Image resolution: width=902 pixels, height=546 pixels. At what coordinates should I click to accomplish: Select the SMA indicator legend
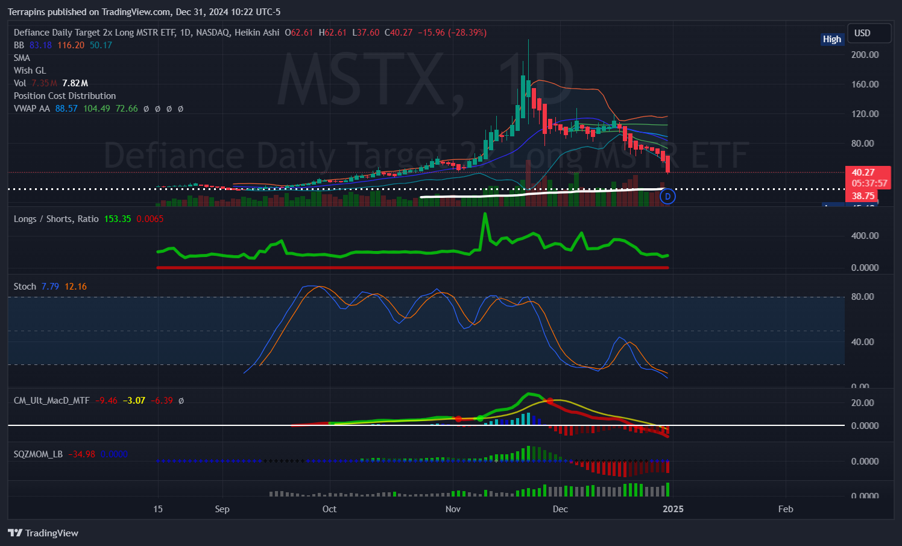click(22, 58)
